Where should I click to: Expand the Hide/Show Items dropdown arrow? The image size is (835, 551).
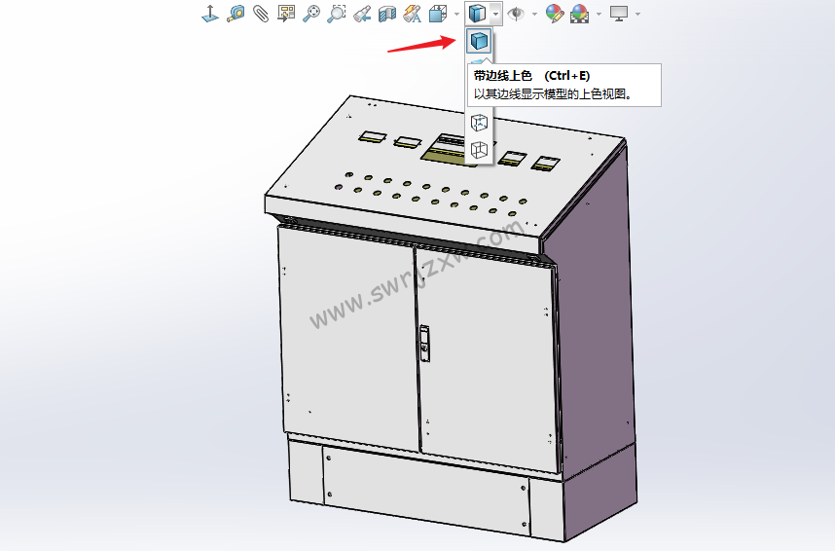click(534, 14)
